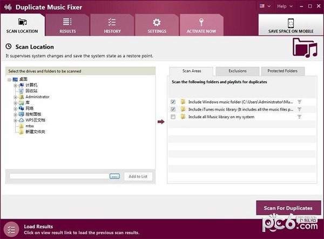Check Include all Music library on my system
324x239 pixels.
point(173,117)
